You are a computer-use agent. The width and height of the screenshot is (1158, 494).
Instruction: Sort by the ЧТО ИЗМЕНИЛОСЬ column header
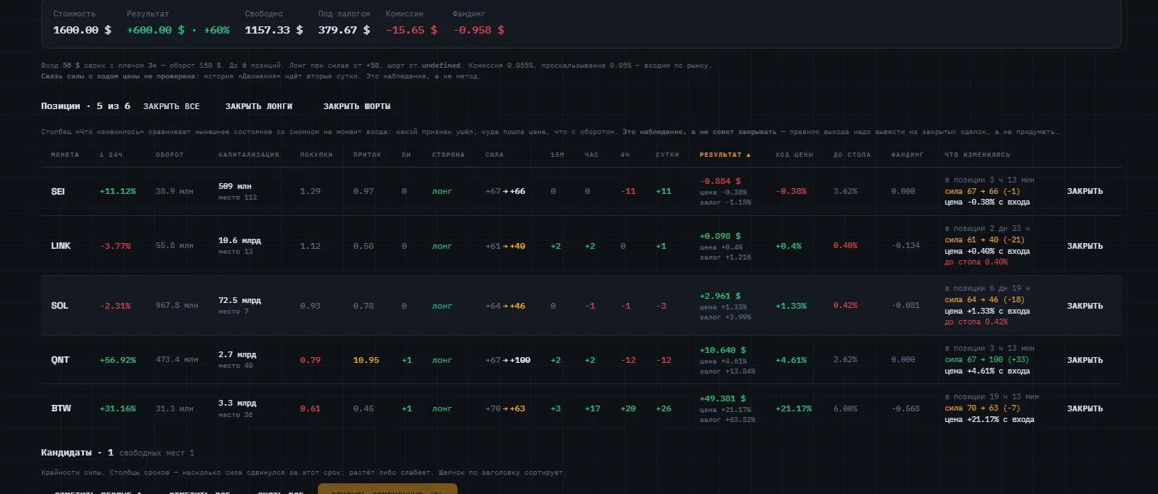[x=977, y=155]
